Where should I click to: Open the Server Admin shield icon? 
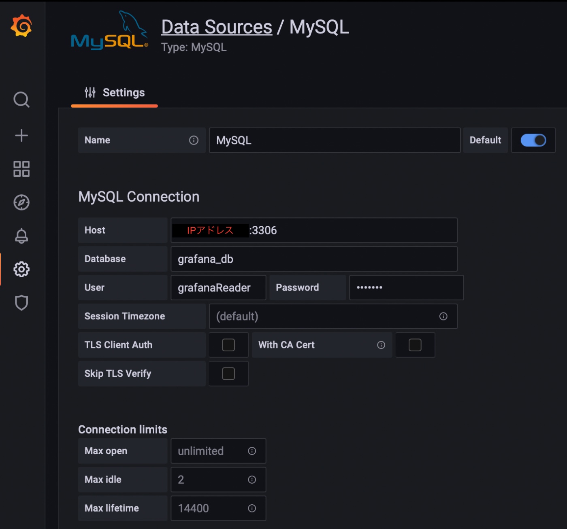click(x=21, y=303)
